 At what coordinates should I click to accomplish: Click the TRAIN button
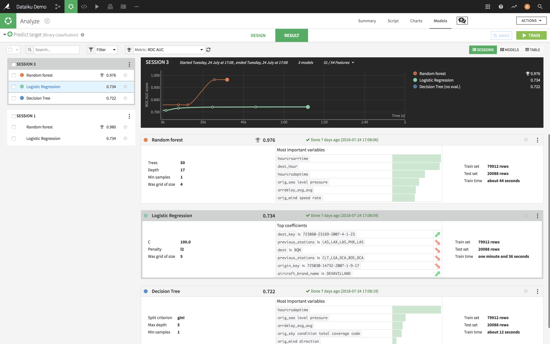point(531,35)
